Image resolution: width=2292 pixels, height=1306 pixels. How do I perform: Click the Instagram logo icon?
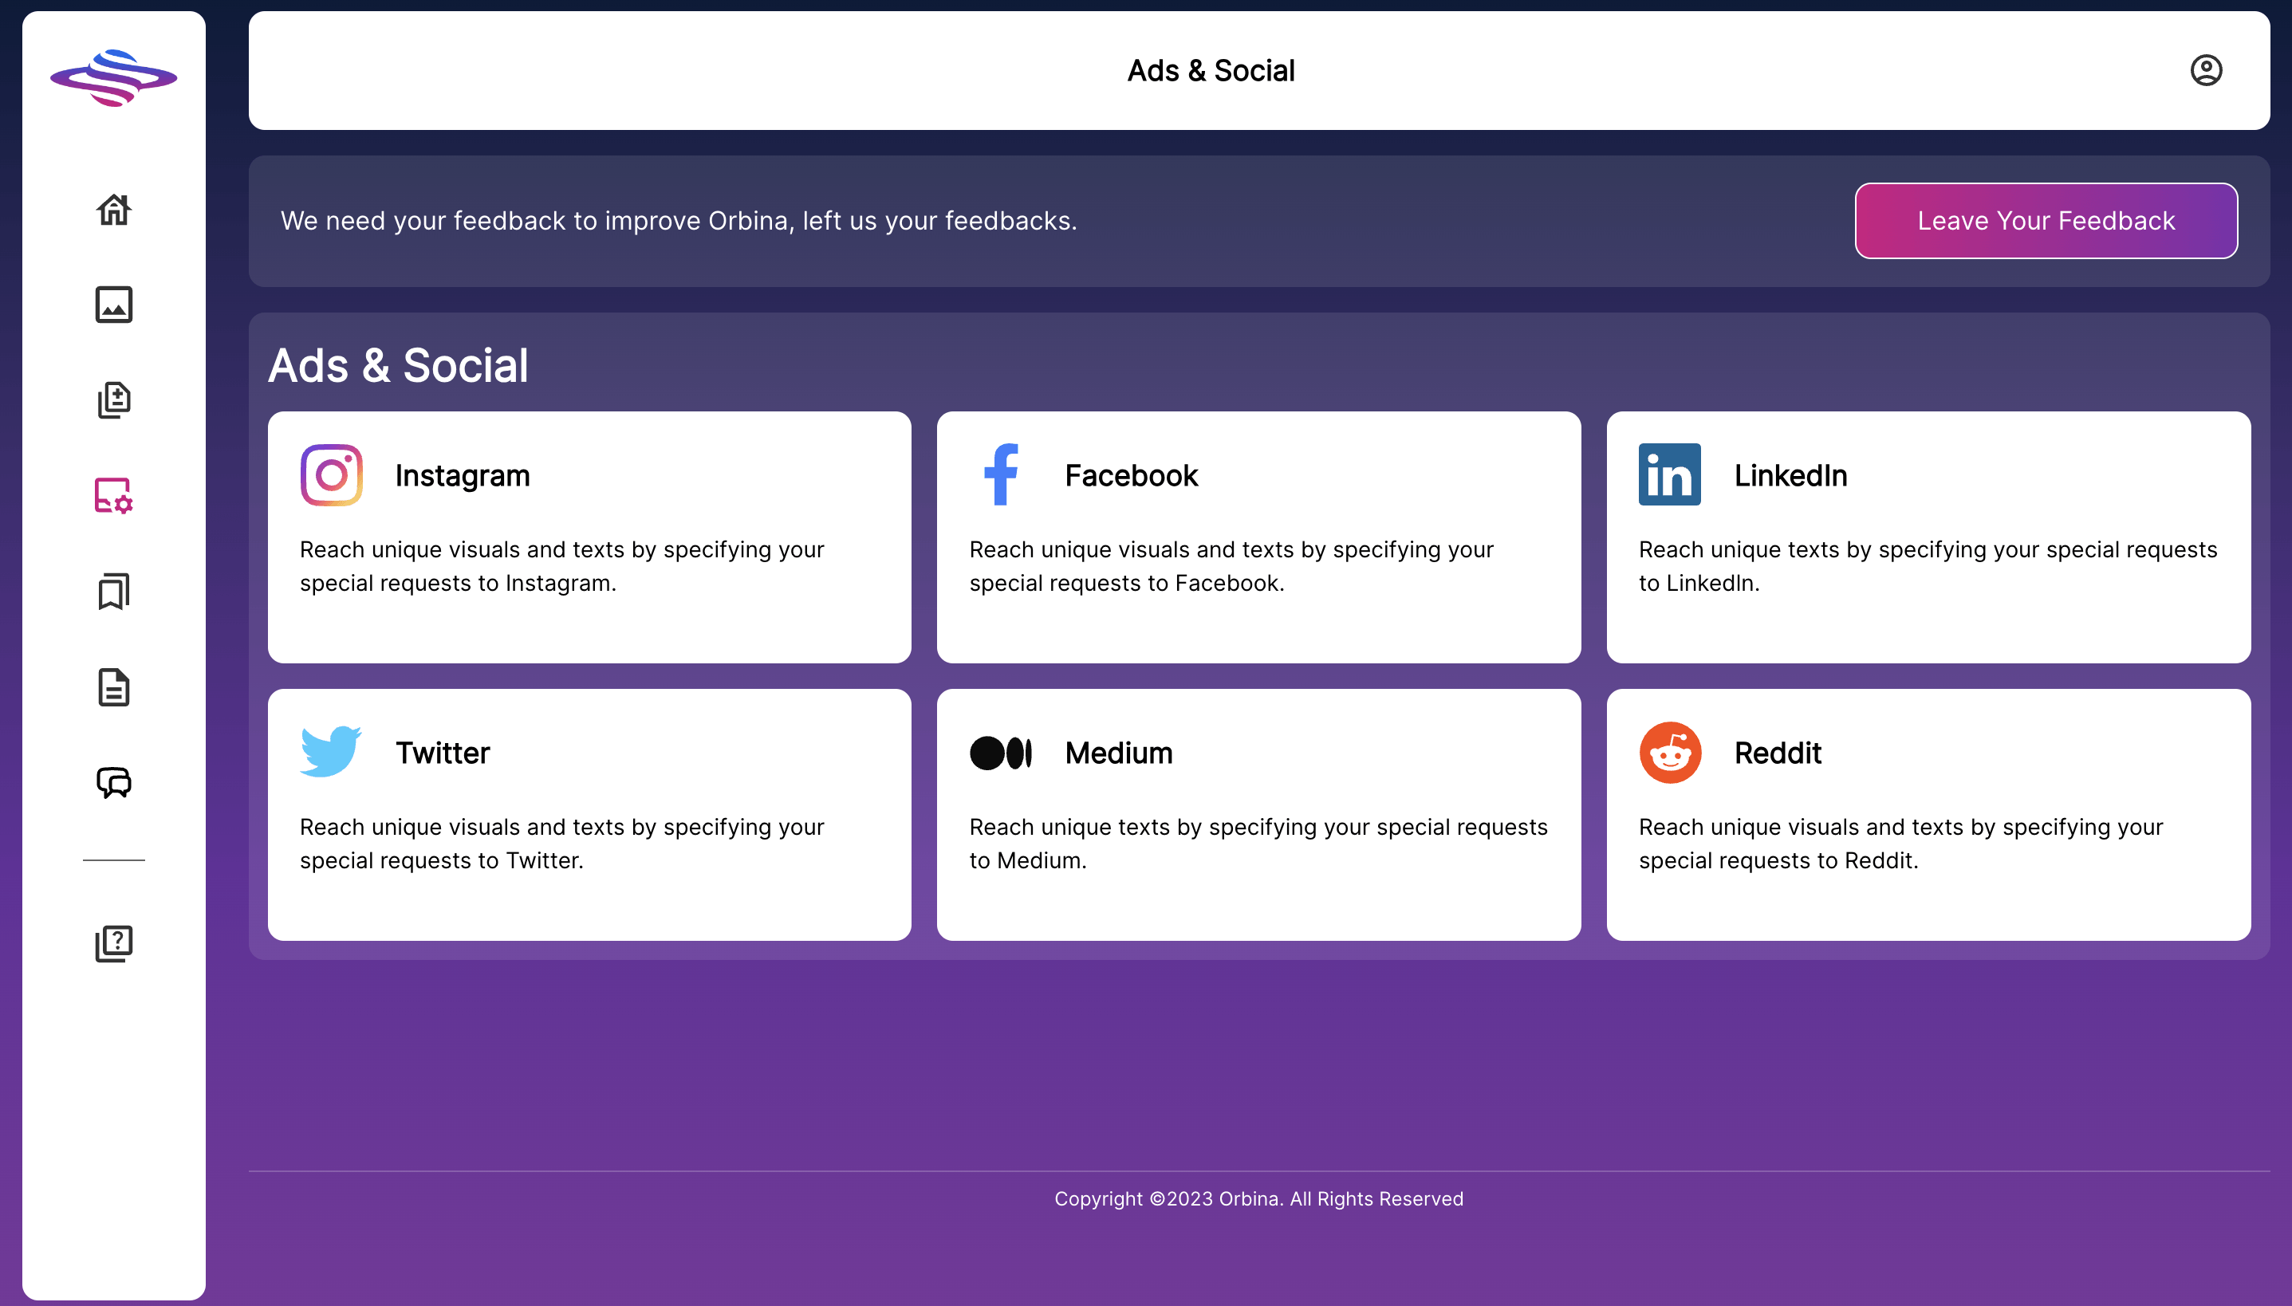331,475
